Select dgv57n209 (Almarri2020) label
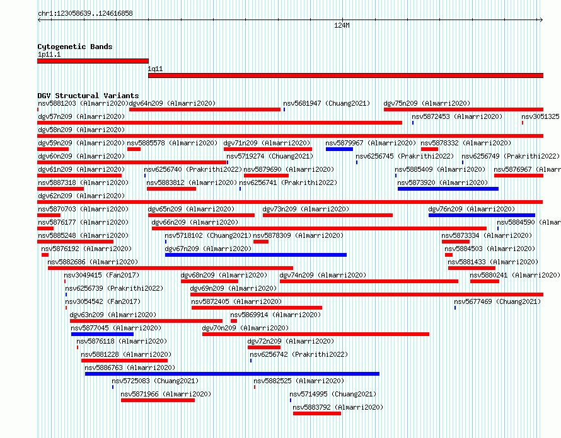 coord(81,116)
